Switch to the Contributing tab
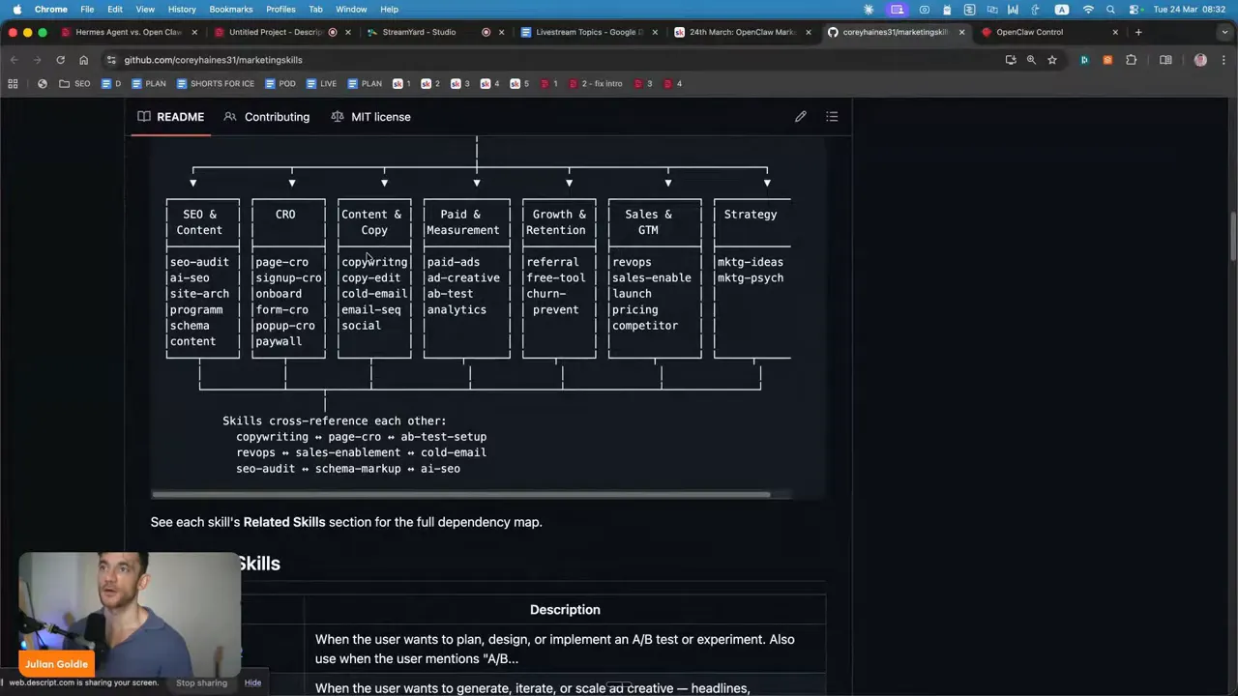 click(x=267, y=117)
